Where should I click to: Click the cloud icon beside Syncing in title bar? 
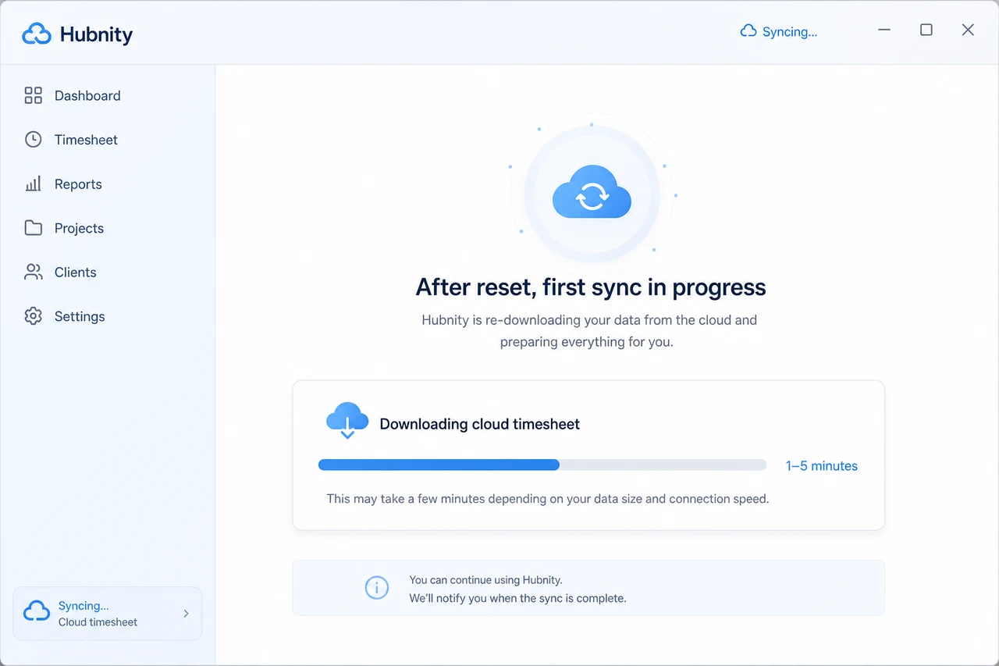point(748,31)
